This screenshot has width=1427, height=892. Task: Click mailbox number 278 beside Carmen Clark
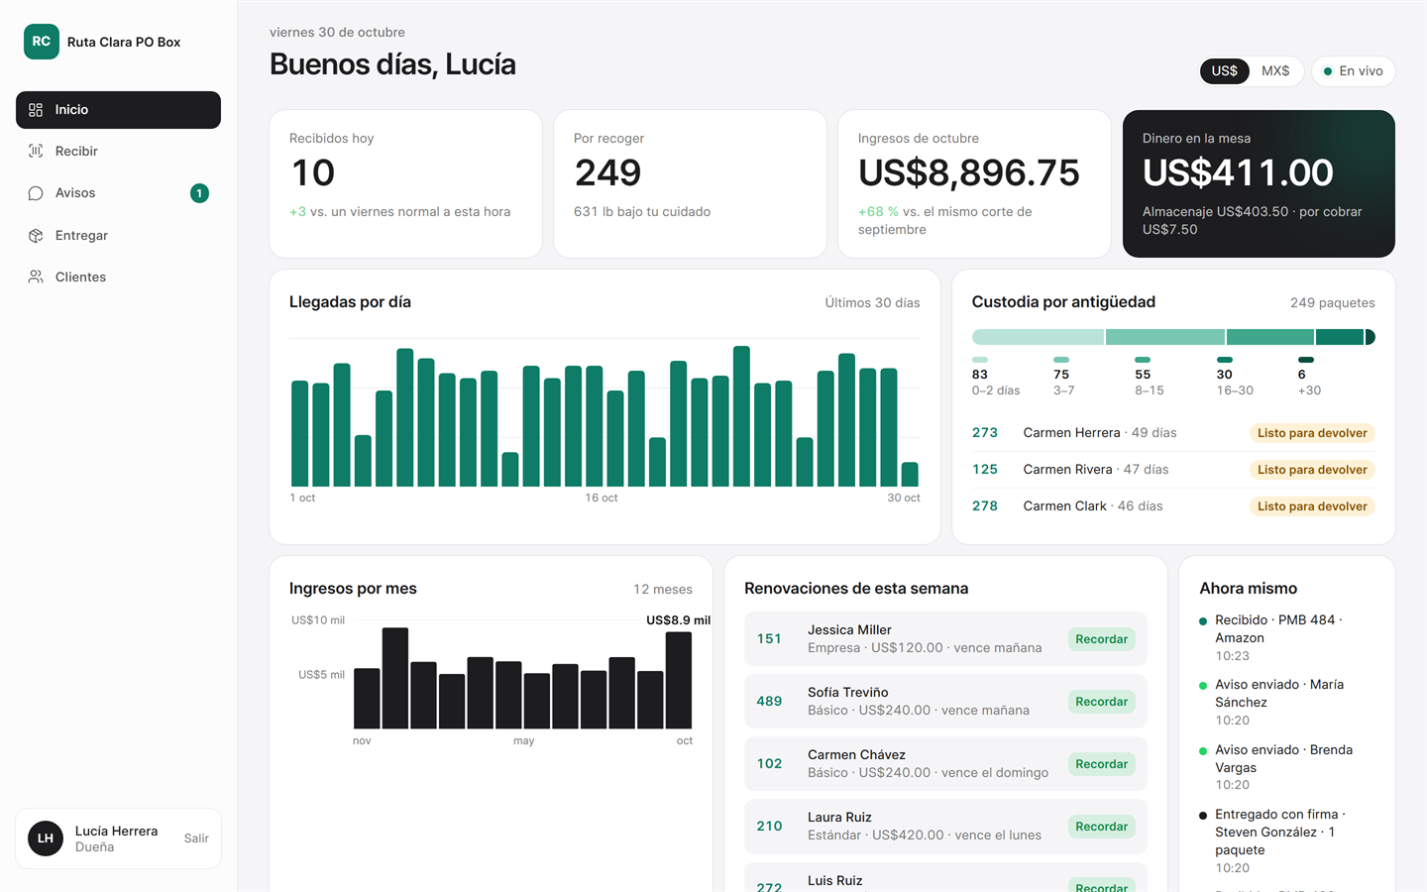click(985, 506)
